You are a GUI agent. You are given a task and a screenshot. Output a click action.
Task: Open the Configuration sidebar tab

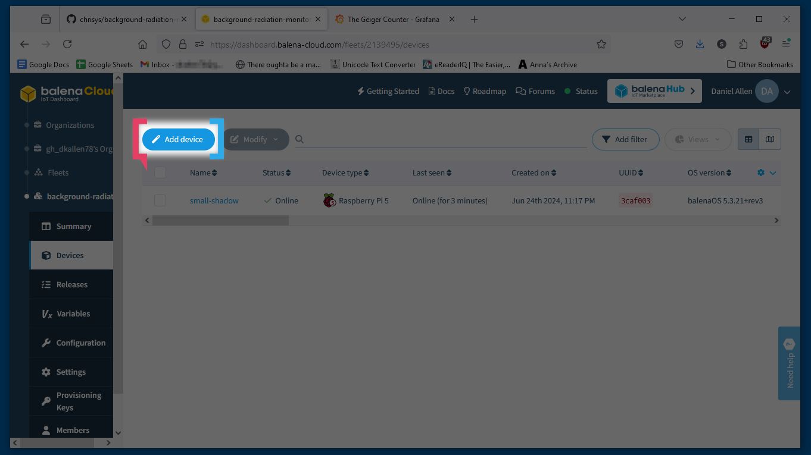click(71, 343)
